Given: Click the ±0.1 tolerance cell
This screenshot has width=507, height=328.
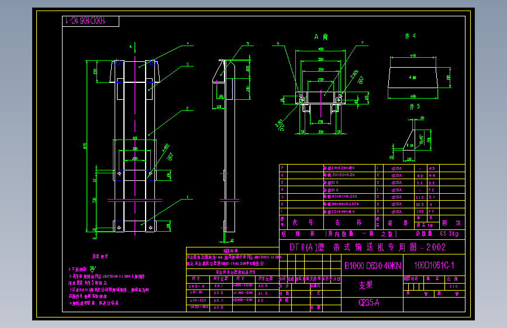Looking at the screenshot, I should click(219, 286).
